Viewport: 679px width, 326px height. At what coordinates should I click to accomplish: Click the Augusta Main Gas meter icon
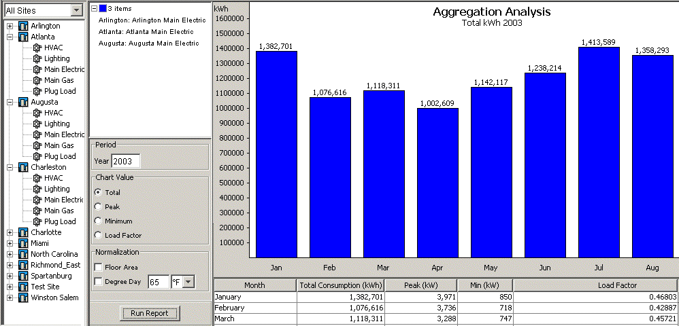(x=37, y=145)
